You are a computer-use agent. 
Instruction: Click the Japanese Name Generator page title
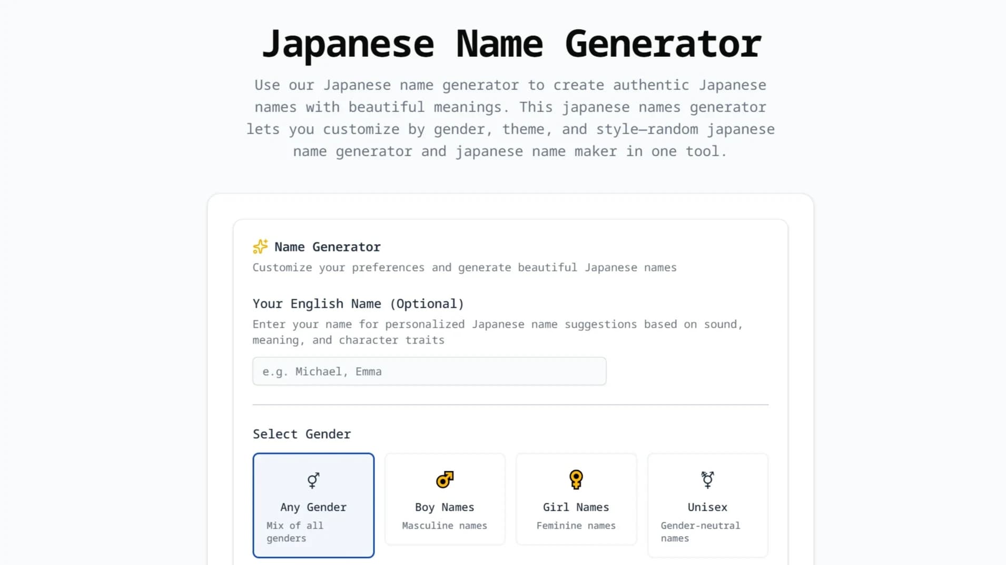[511, 44]
